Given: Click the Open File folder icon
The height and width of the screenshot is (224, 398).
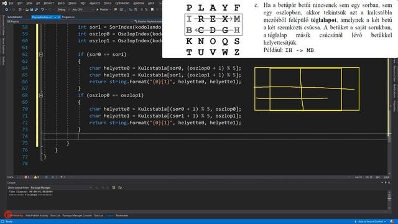Looking at the screenshot, I should tap(27, 10).
